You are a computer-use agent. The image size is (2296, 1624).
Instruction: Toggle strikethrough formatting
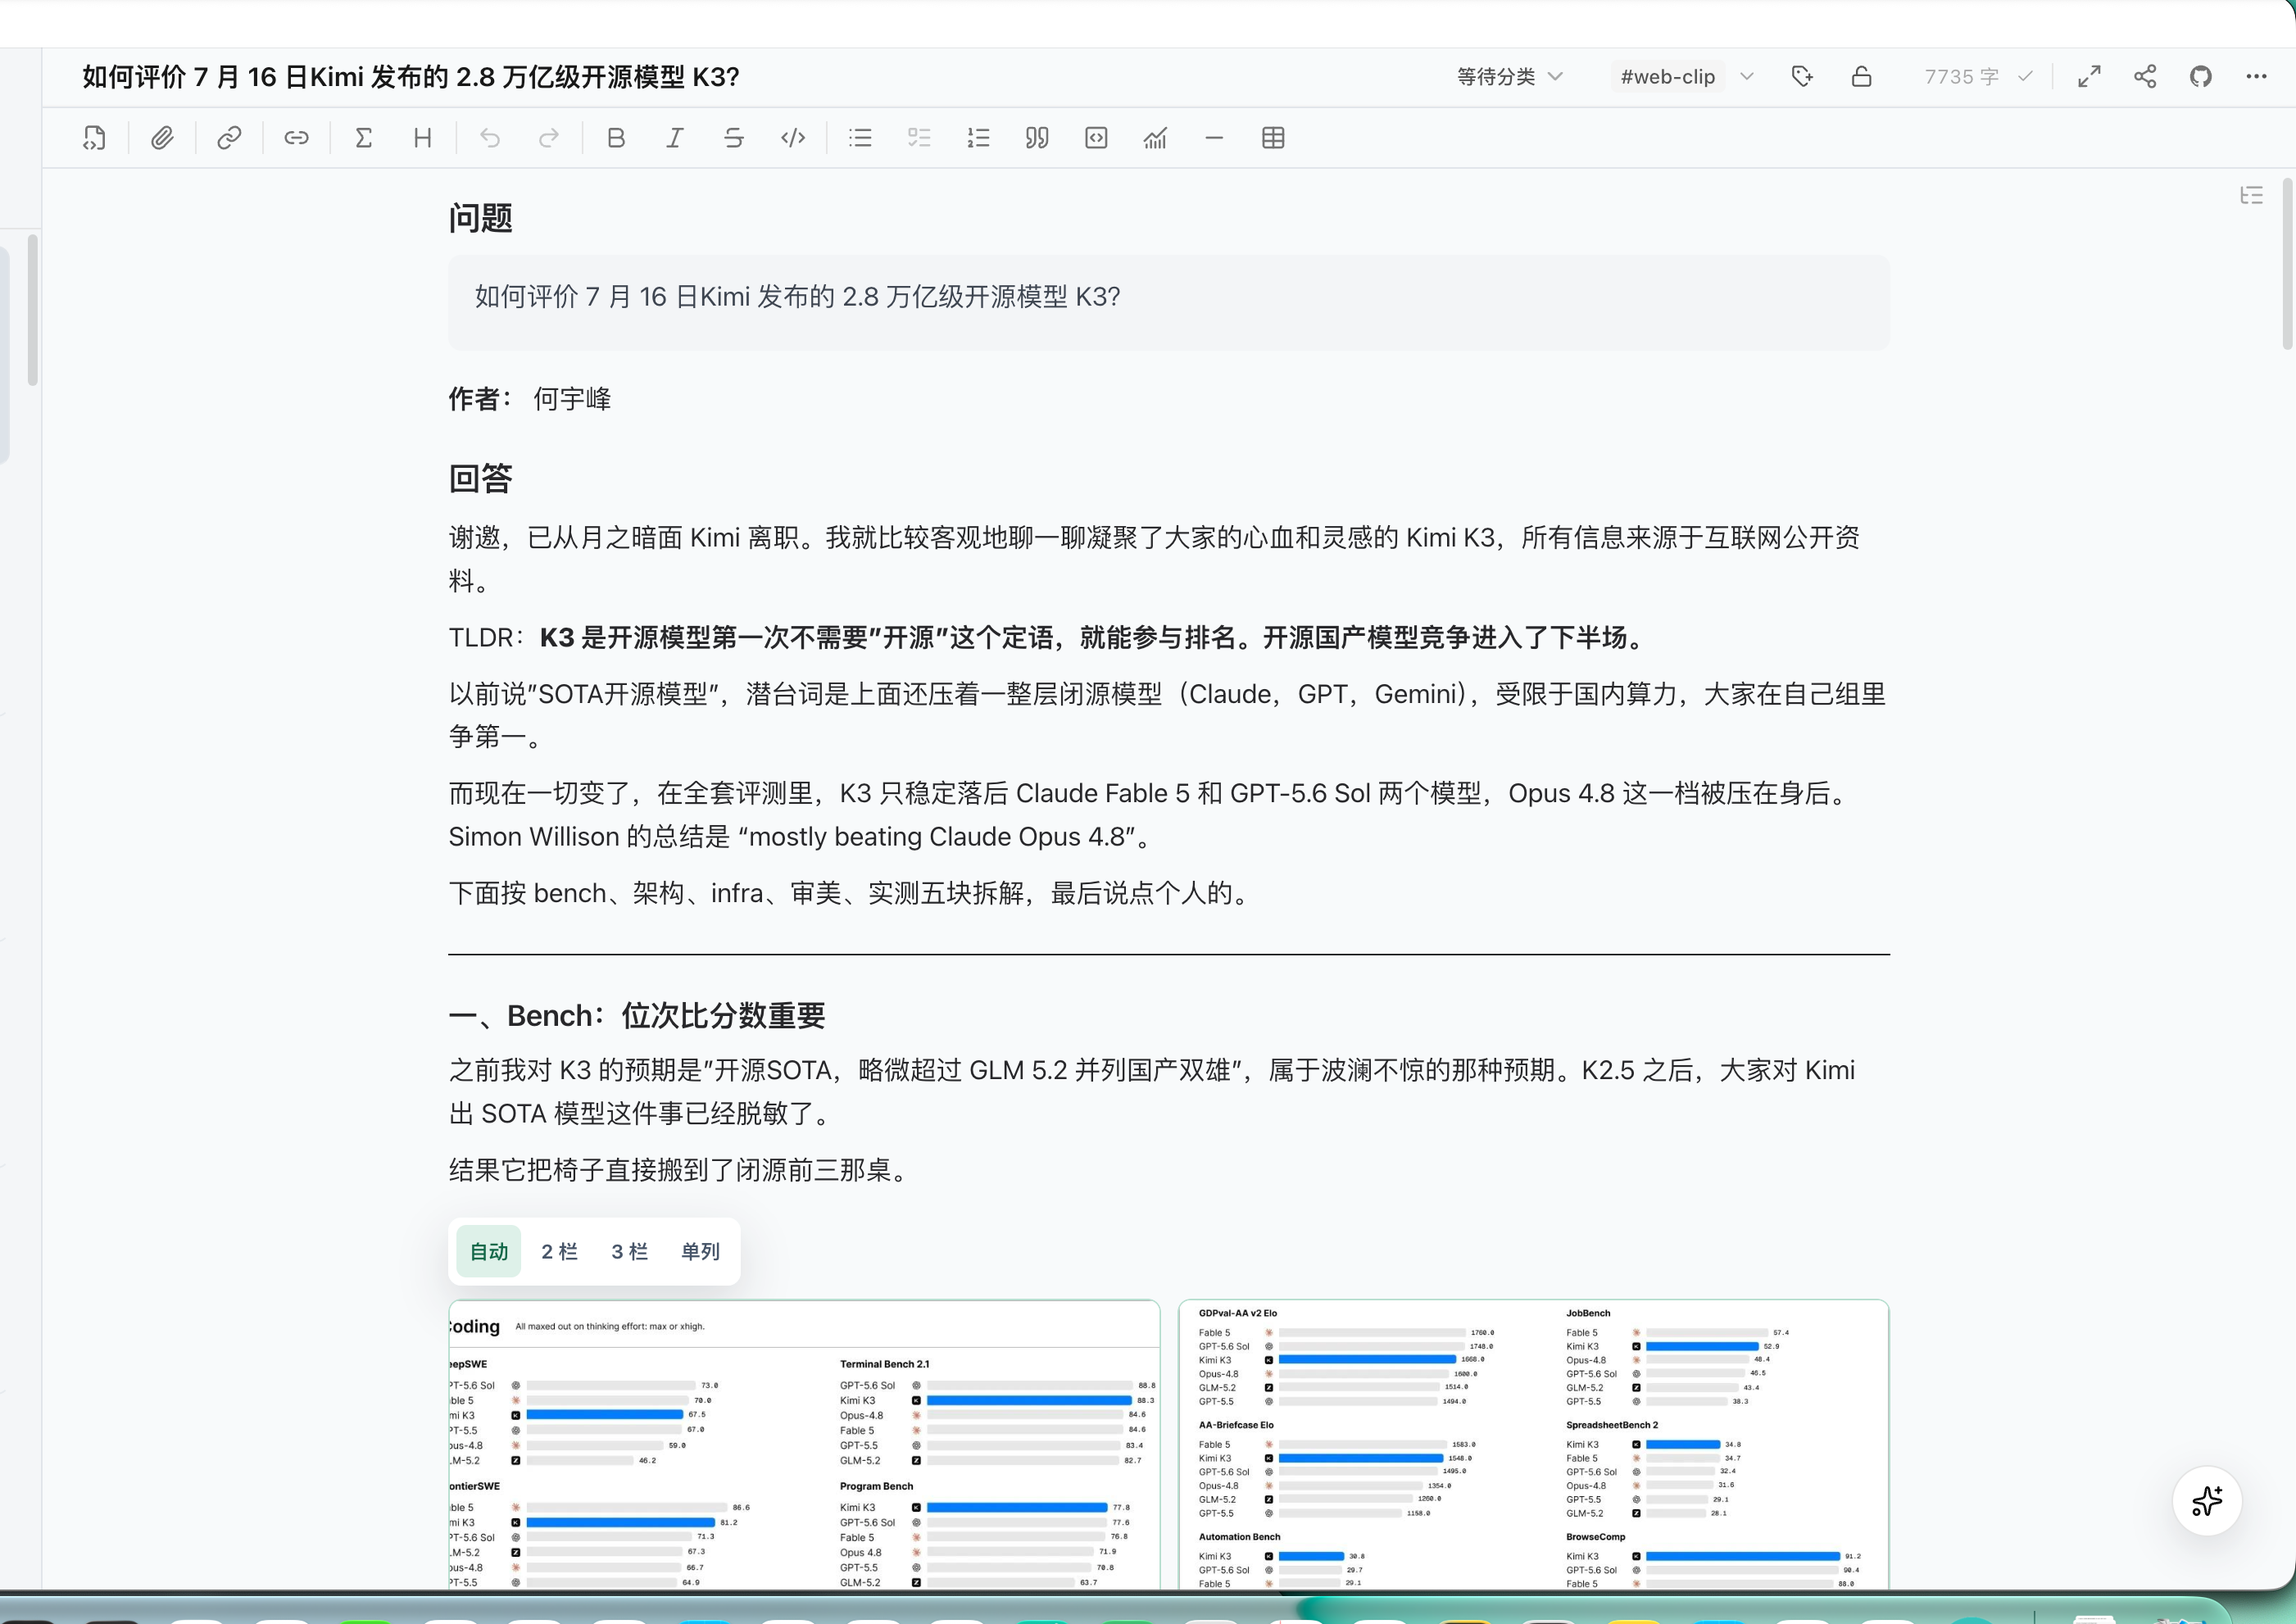[734, 138]
